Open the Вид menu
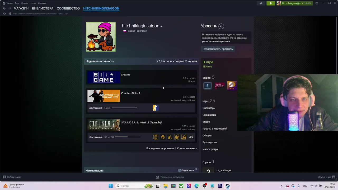The image size is (338, 190). (x=17, y=3)
